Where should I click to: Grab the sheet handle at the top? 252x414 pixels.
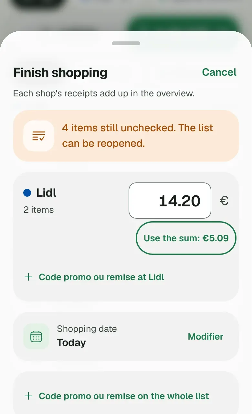coord(126,43)
